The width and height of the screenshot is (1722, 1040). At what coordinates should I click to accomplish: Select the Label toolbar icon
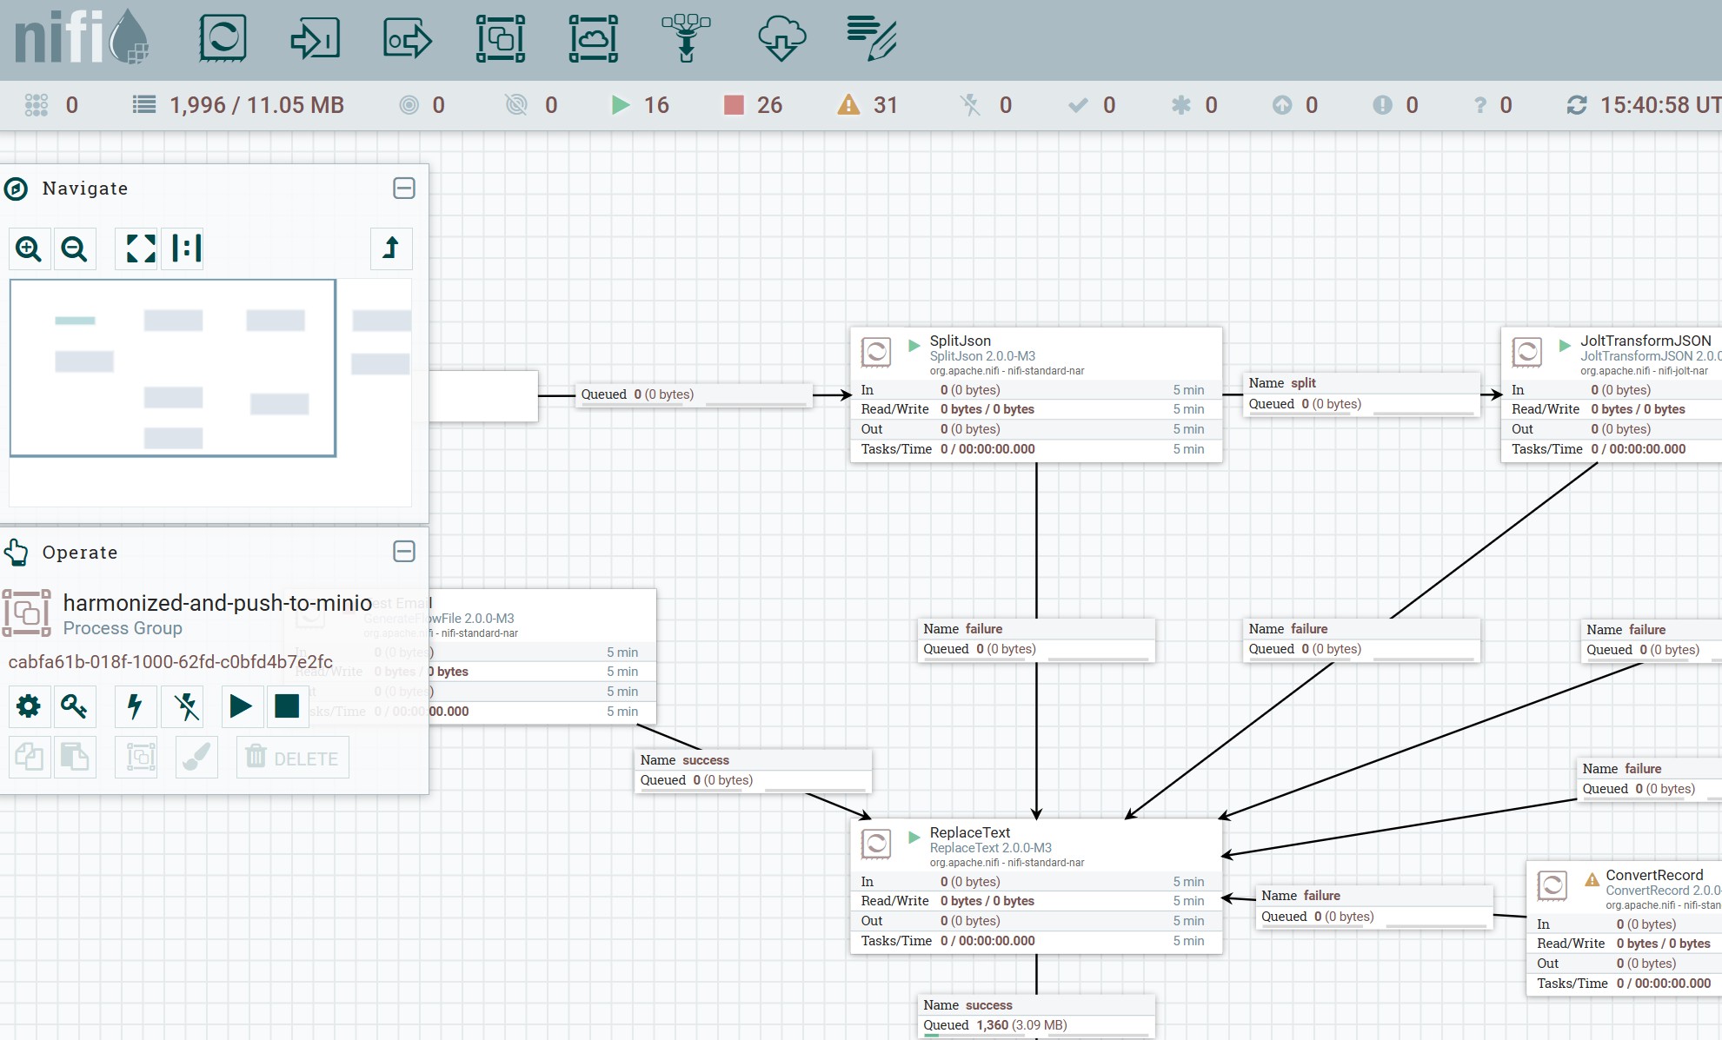coord(872,39)
